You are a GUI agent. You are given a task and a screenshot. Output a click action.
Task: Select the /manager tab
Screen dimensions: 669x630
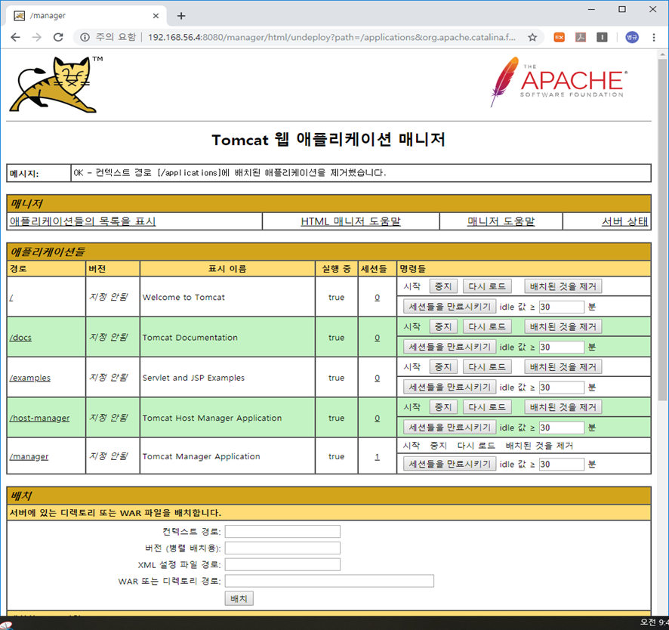coord(85,16)
